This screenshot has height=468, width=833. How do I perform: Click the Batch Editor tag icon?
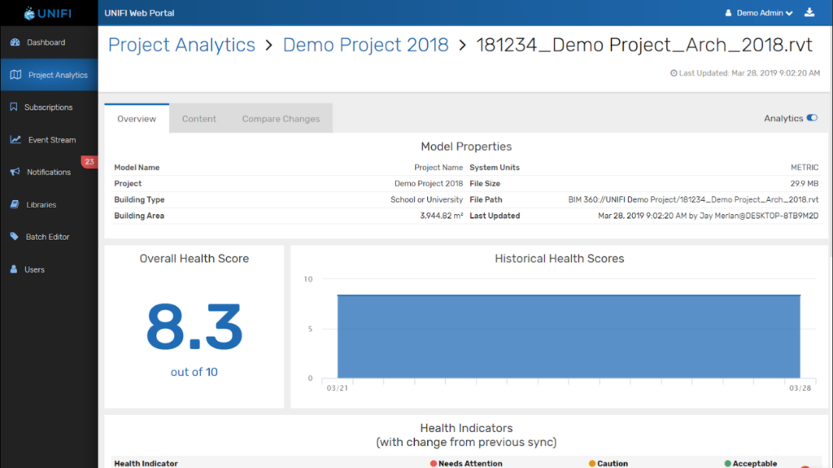pos(15,237)
